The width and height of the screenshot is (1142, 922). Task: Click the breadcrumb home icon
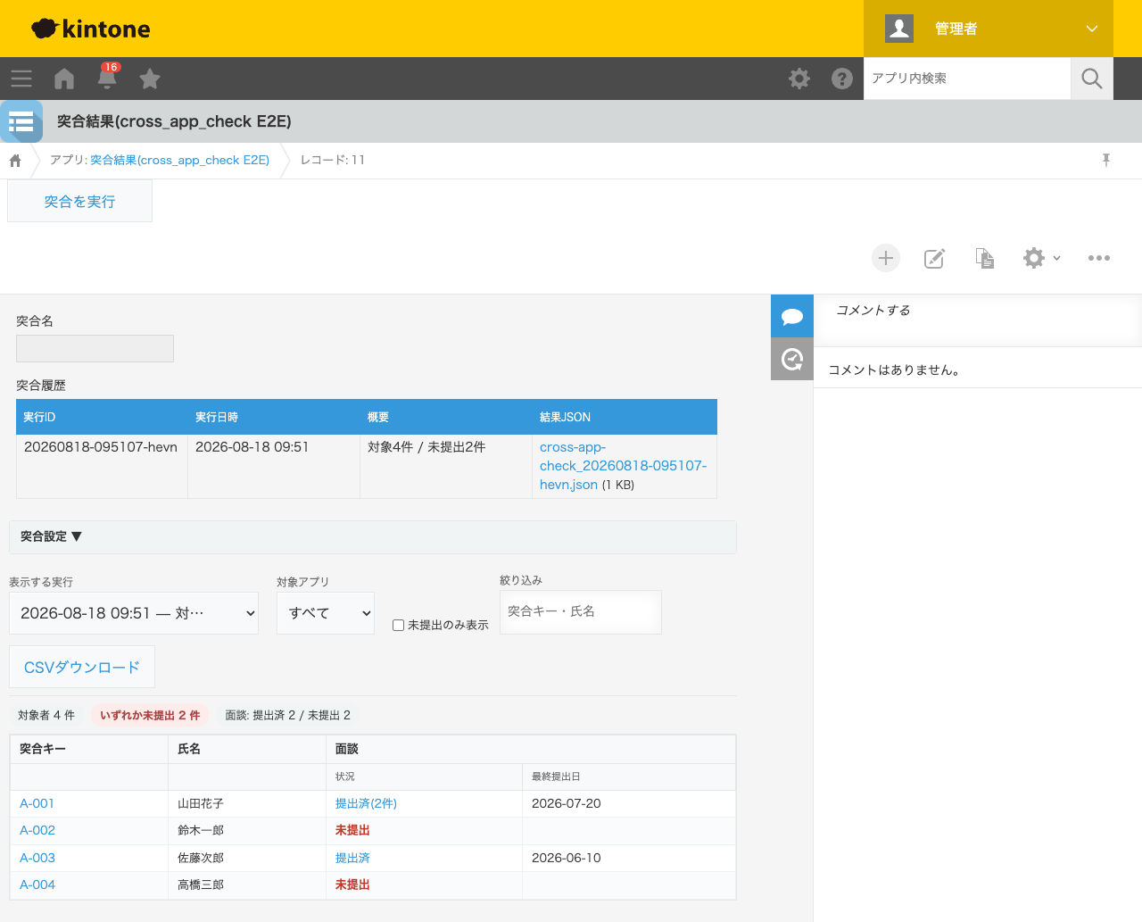(15, 161)
